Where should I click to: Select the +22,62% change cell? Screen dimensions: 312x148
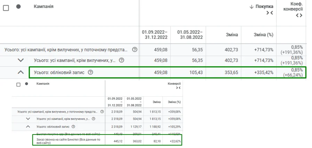[175, 141]
